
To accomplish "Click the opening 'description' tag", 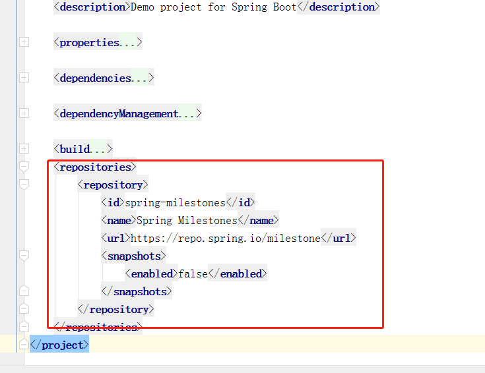I will [92, 7].
